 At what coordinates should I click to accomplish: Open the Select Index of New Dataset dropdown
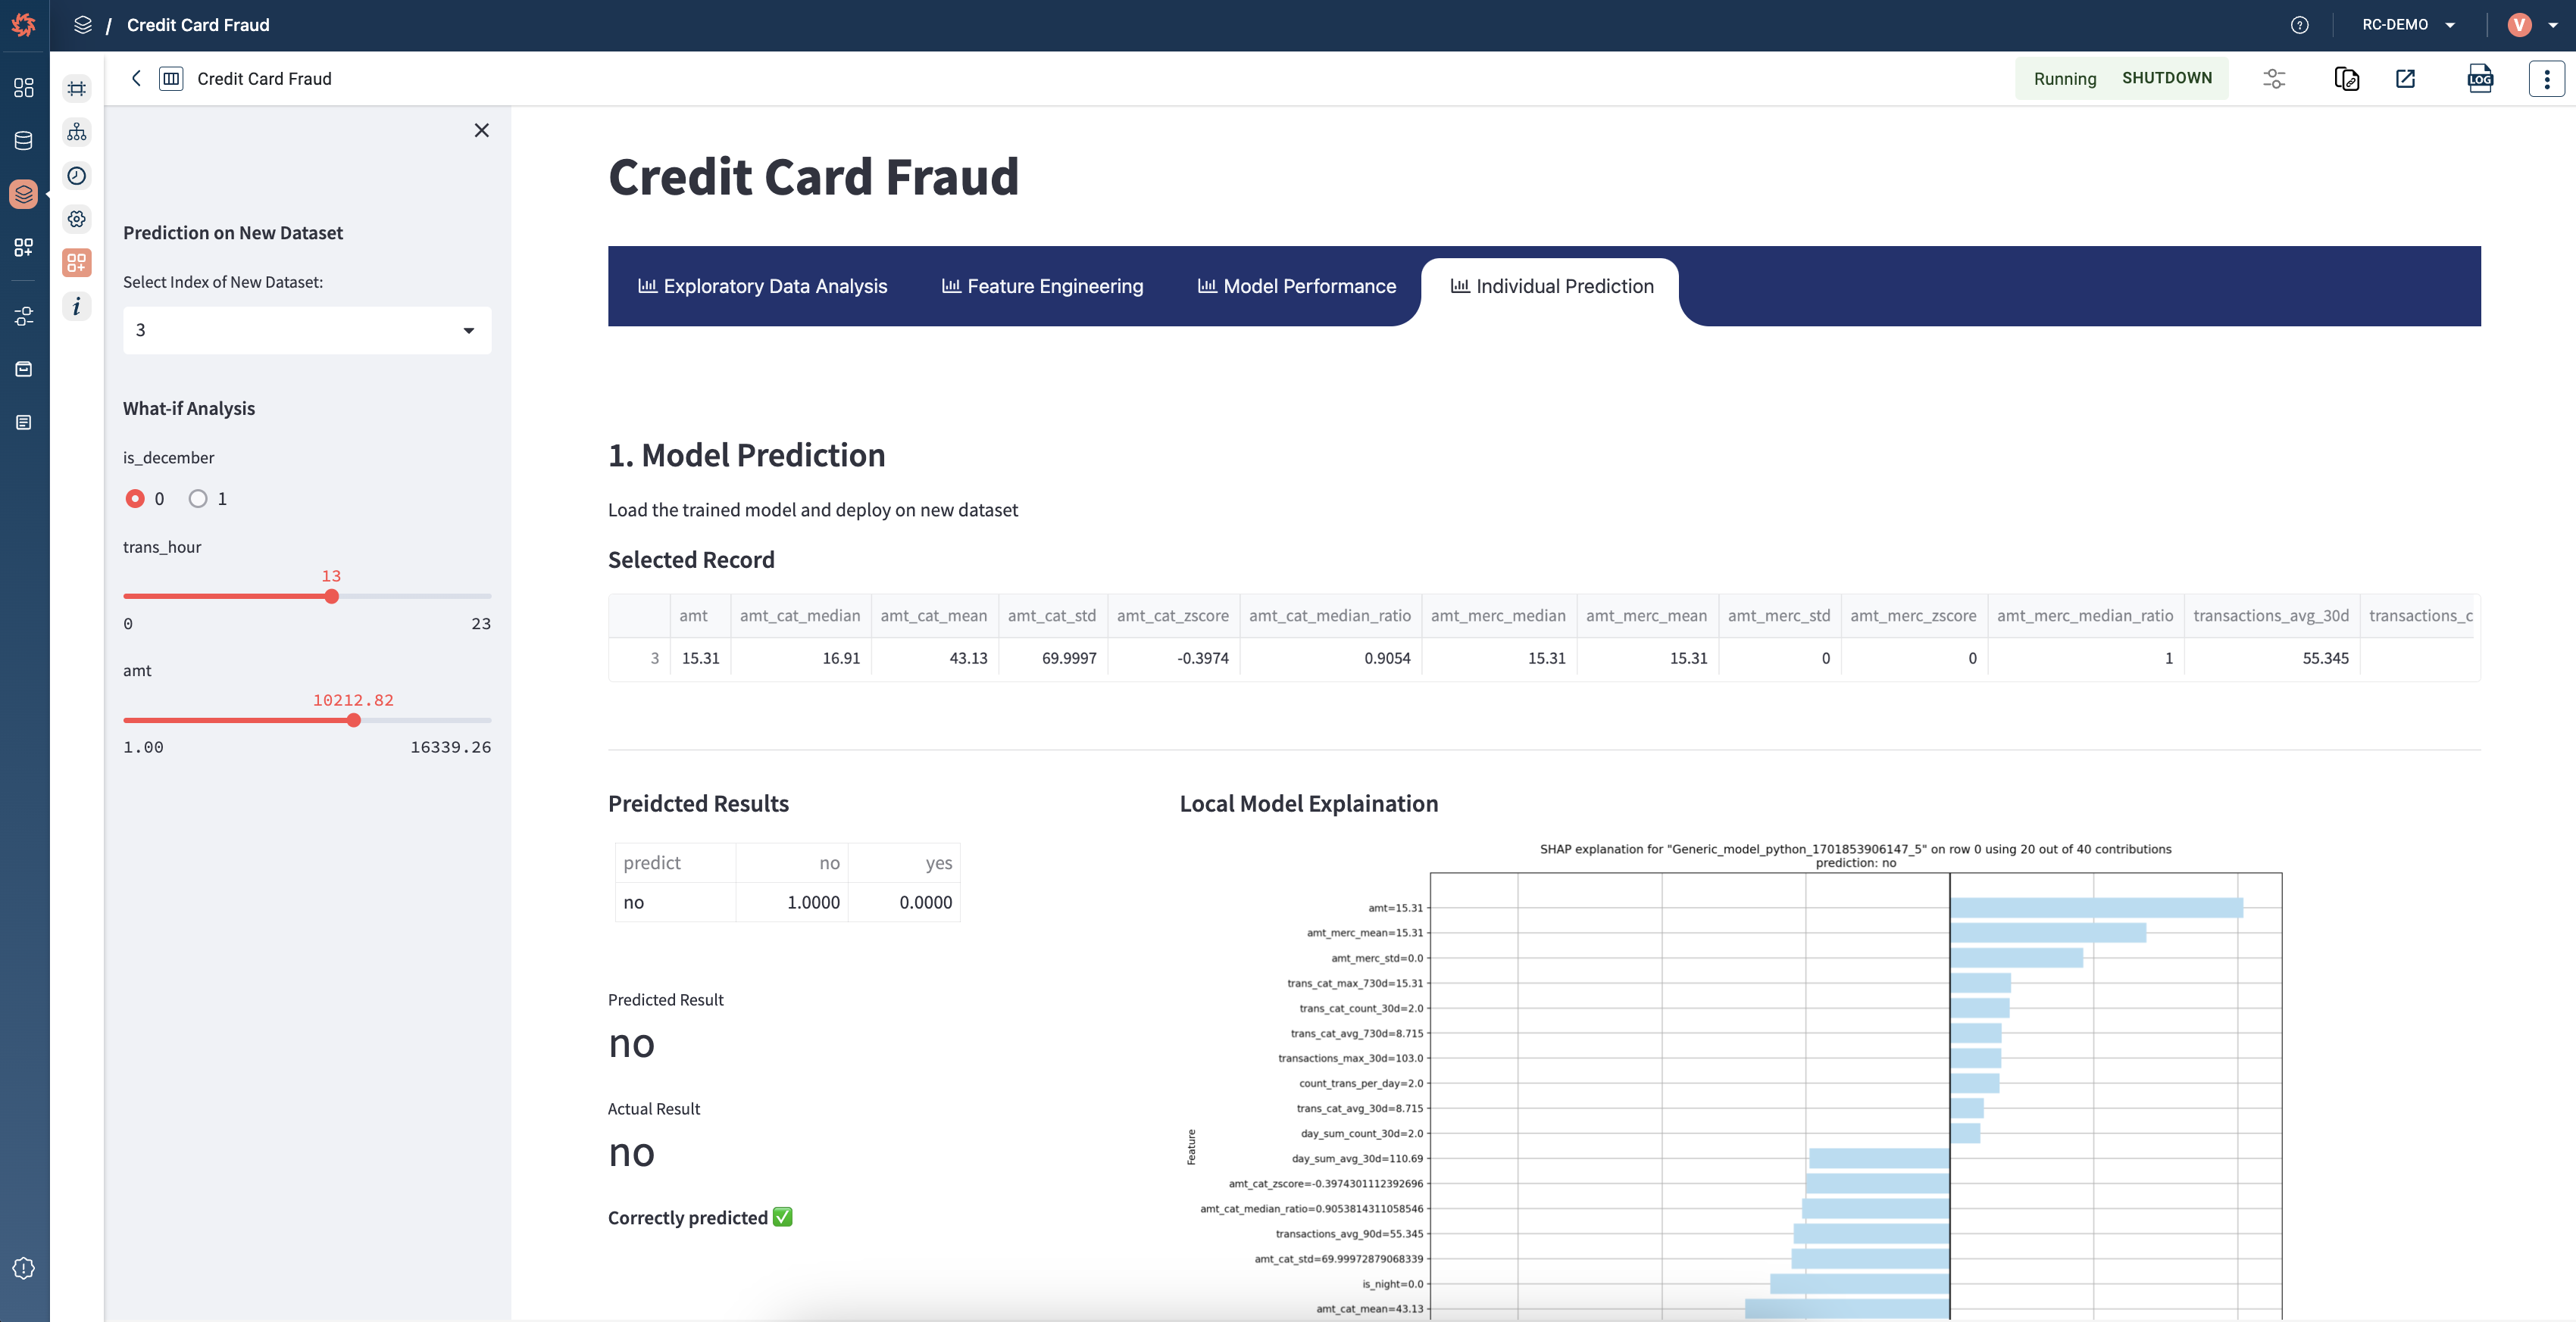click(307, 330)
